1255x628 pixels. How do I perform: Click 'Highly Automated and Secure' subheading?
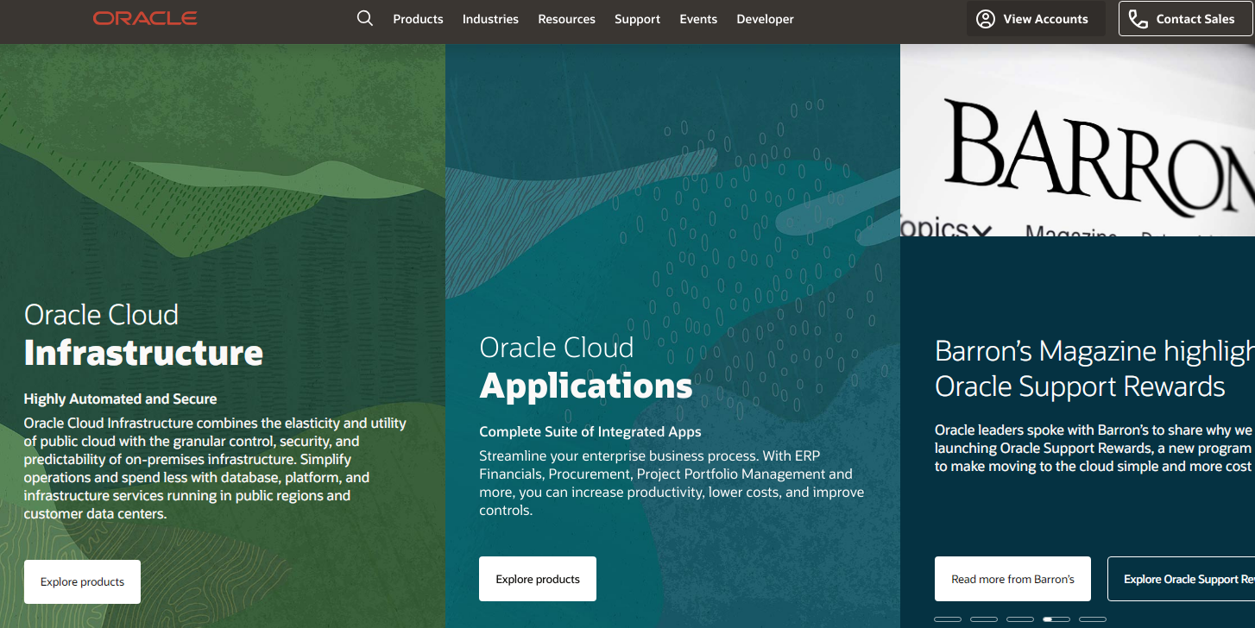coord(120,399)
